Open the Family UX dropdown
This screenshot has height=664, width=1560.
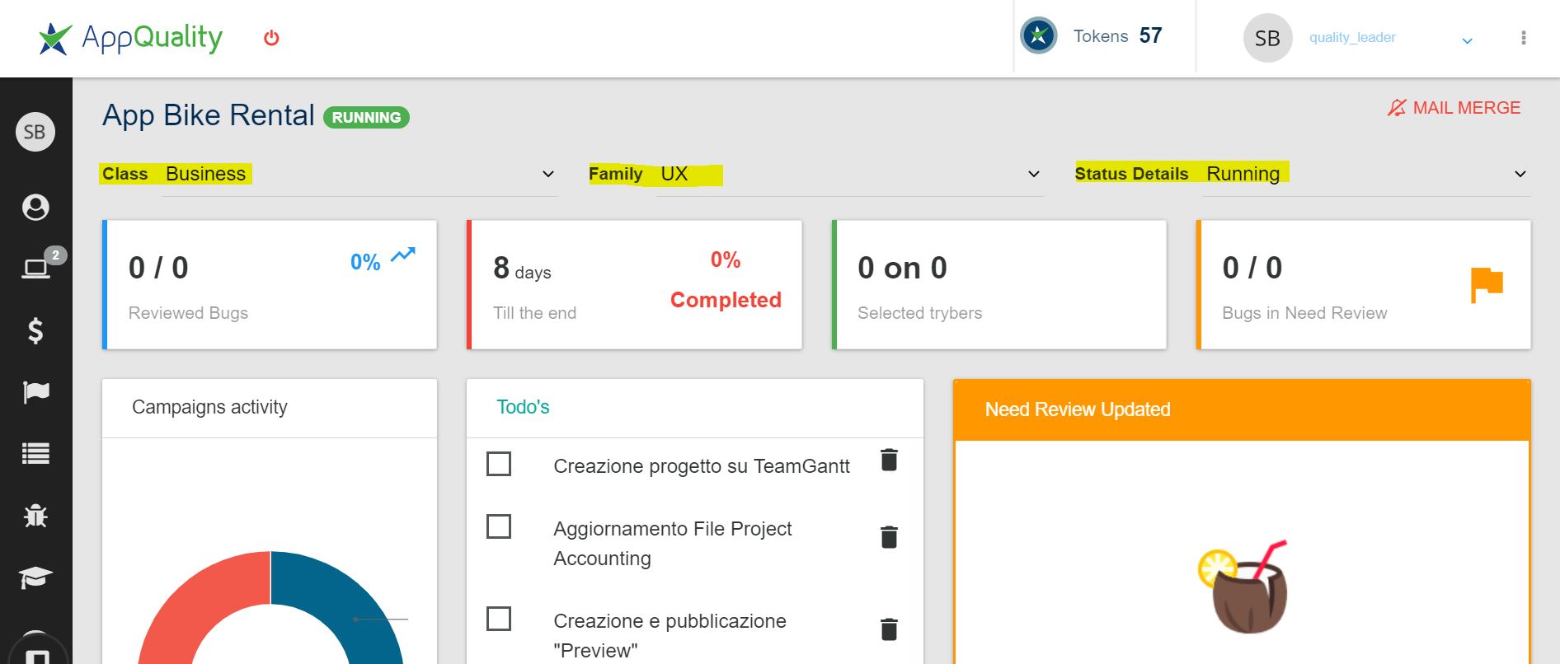[816, 174]
